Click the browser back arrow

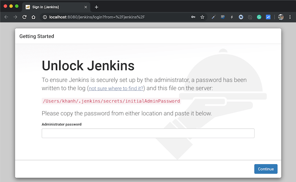click(x=6, y=17)
